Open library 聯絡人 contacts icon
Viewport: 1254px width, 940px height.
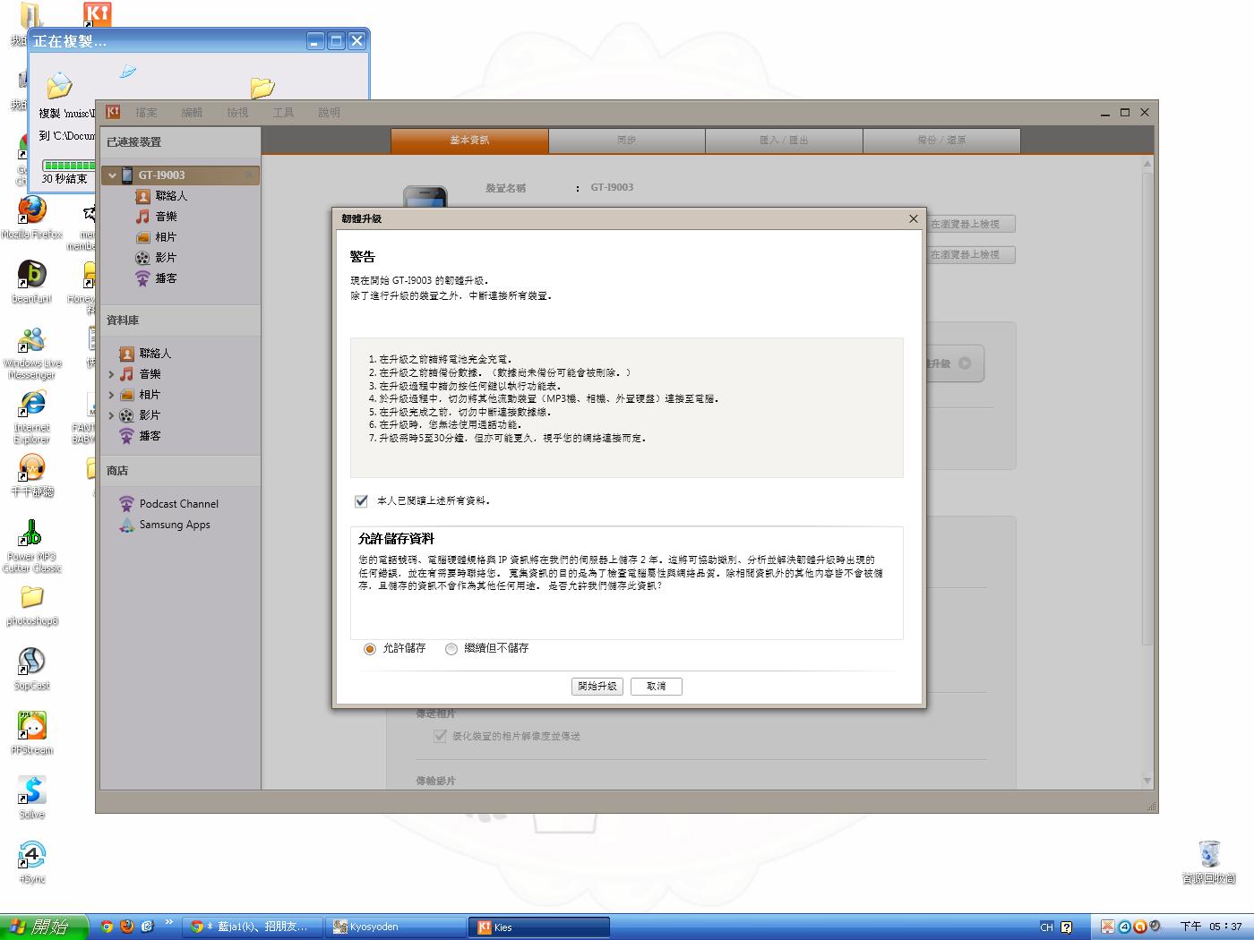pos(126,354)
